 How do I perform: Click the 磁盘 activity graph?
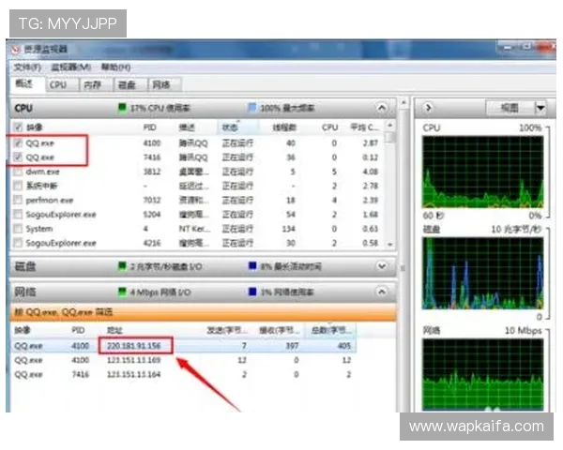pyautogui.click(x=483, y=273)
